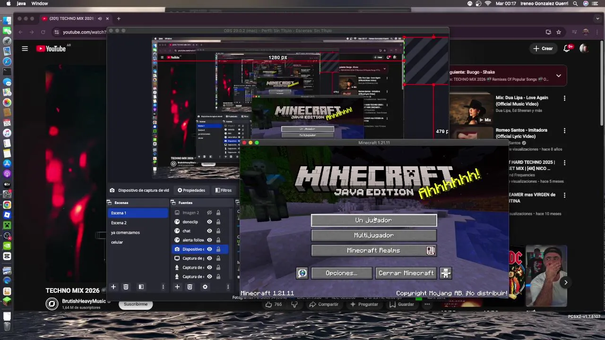Image resolution: width=605 pixels, height=340 pixels.
Task: Open options for HARD TECHNO 2025 video
Action: (x=564, y=162)
